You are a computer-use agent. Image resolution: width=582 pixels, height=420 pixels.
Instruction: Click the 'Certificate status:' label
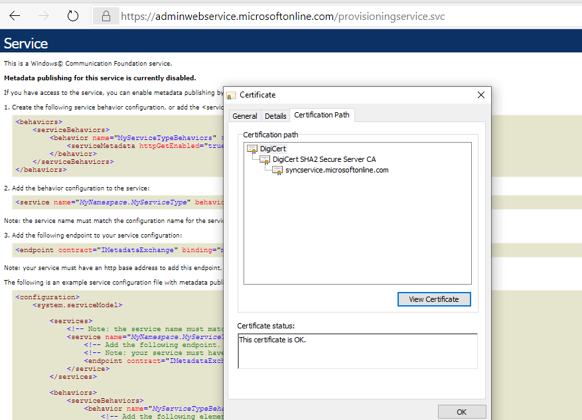[x=265, y=326]
